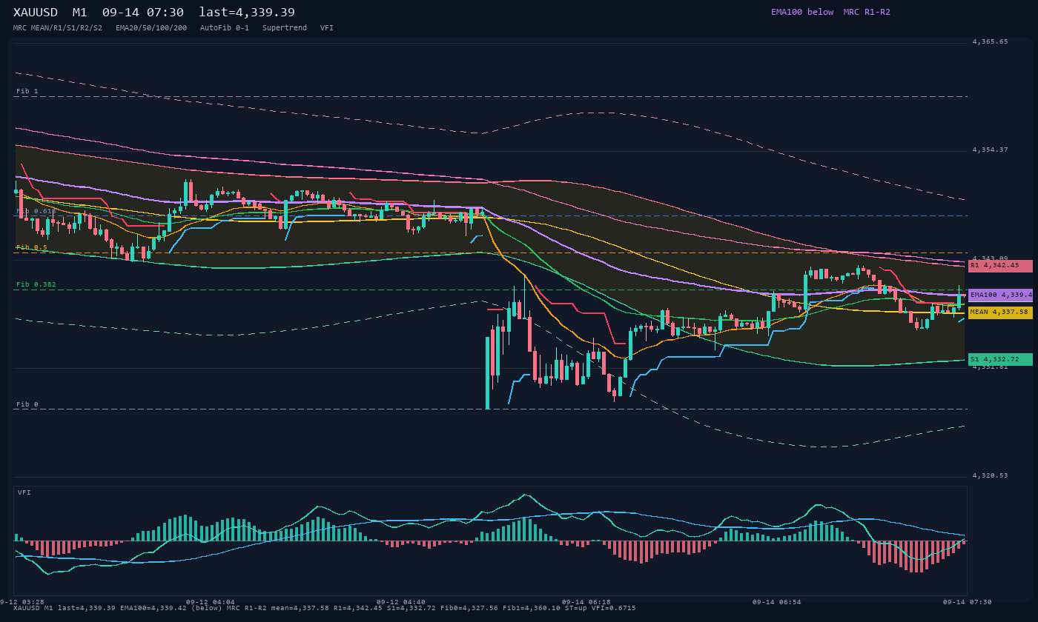Viewport: 1038px width, 622px height.
Task: Click the red 'R1 4,342.45' price tag
Action: [x=1000, y=266]
